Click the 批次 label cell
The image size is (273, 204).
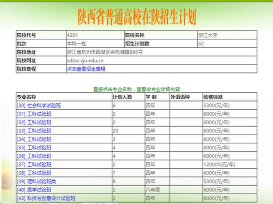tap(41, 44)
